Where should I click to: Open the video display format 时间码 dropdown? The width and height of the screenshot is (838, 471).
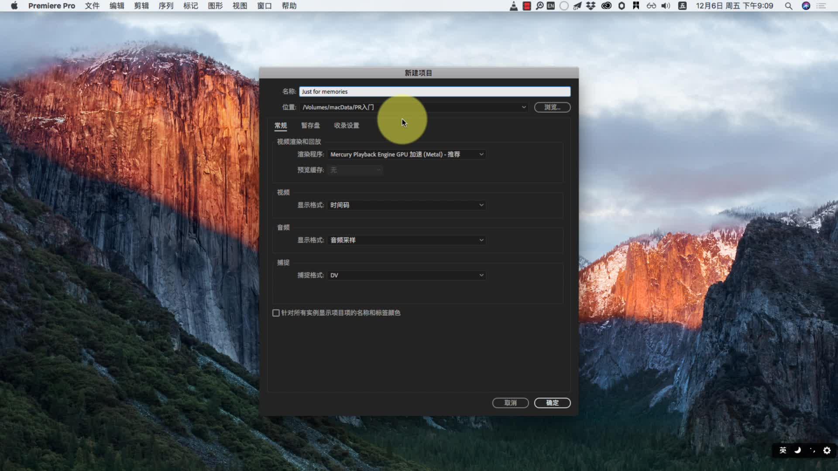407,205
